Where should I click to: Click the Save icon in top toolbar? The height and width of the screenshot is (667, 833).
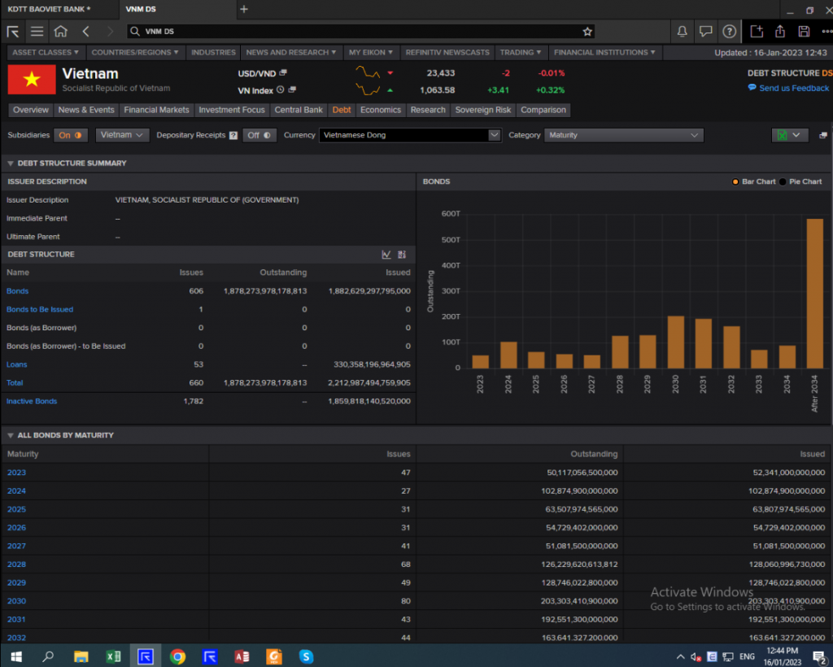coord(804,32)
